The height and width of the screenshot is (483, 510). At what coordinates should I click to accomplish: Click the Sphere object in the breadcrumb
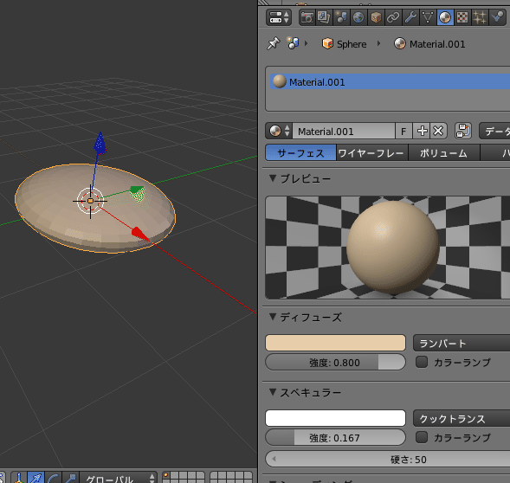pos(344,44)
